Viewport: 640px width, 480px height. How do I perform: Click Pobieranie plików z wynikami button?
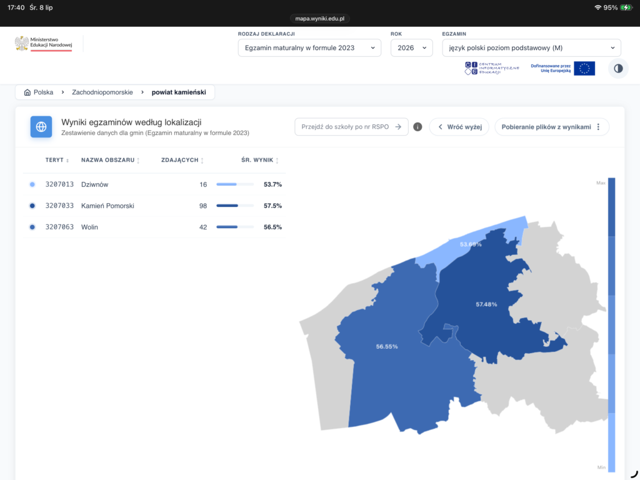tap(552, 127)
